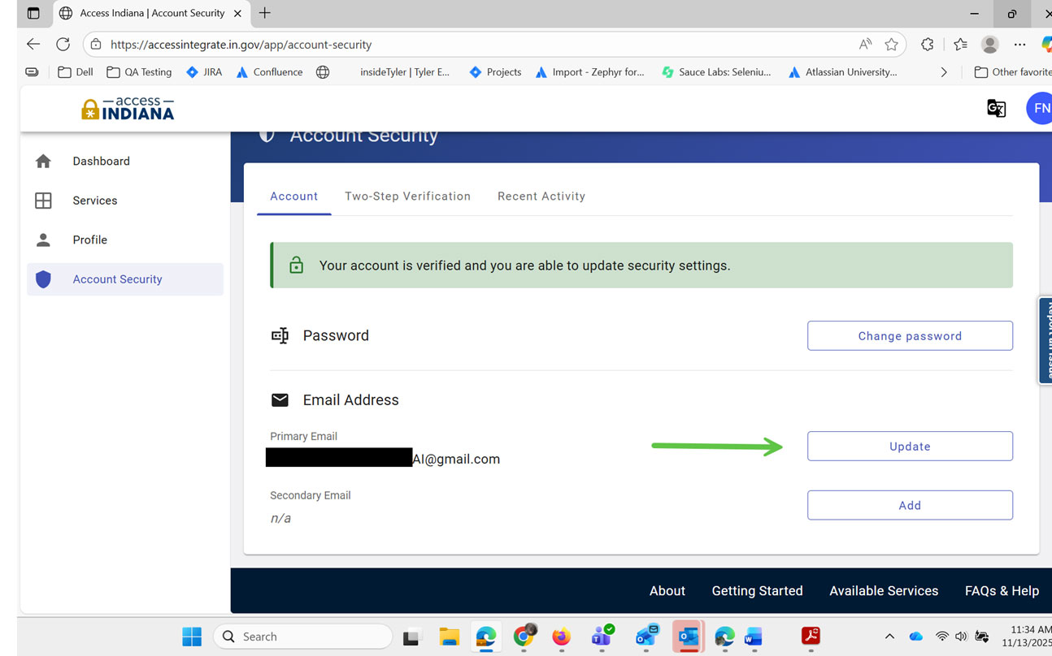Open the FN user avatar menu
Viewport: 1052px width, 656px height.
click(x=1039, y=109)
